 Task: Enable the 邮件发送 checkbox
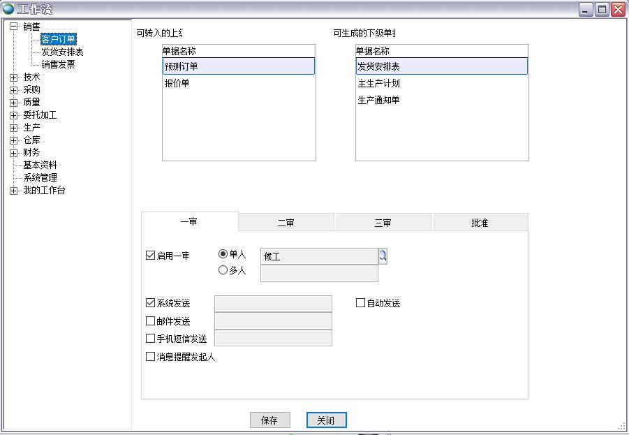150,321
